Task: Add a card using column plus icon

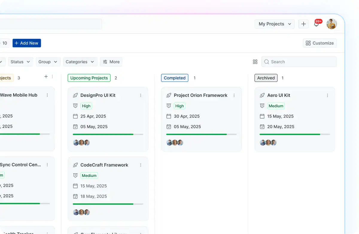Action: (46, 77)
